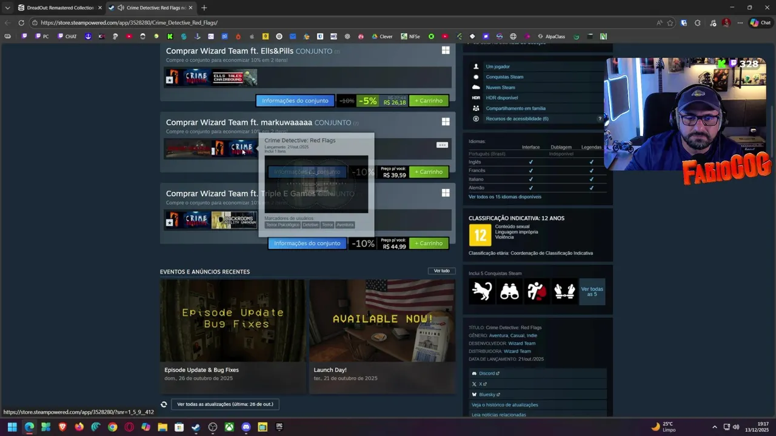This screenshot has height=436, width=776.
Task: Open the dog achievement icon
Action: pyautogui.click(x=482, y=291)
